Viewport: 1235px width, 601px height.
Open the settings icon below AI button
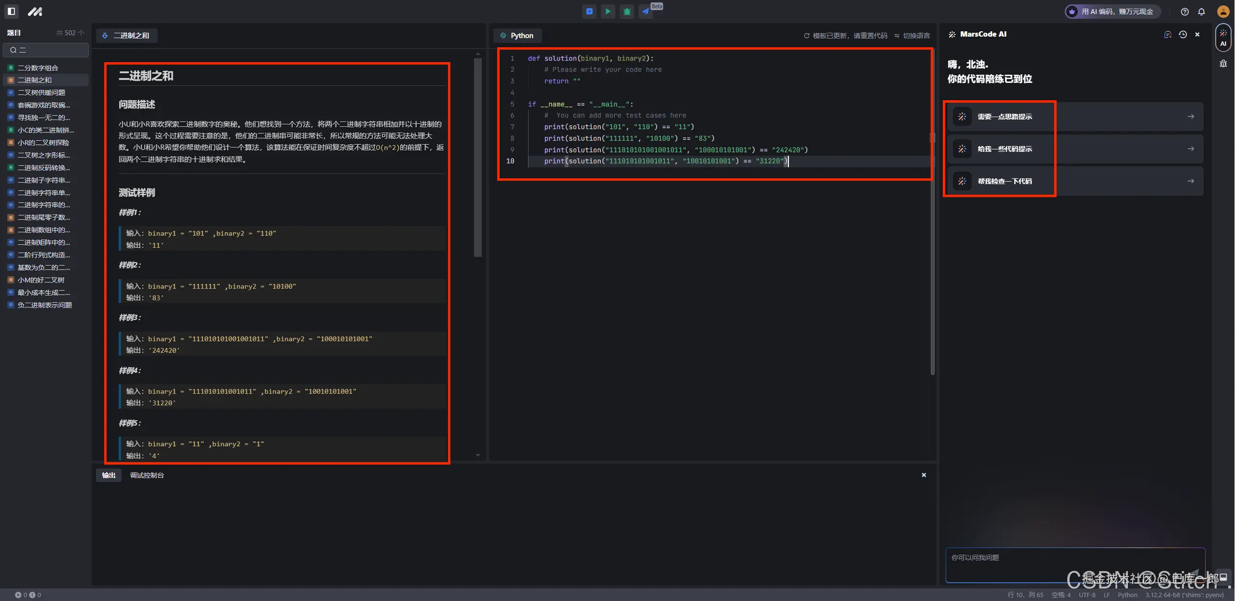[1223, 64]
